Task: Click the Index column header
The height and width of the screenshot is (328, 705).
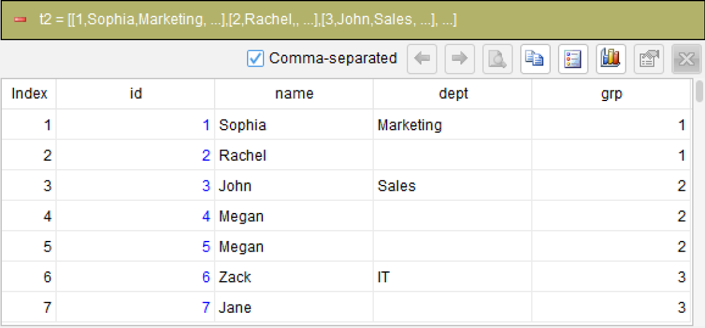Action: [x=29, y=94]
